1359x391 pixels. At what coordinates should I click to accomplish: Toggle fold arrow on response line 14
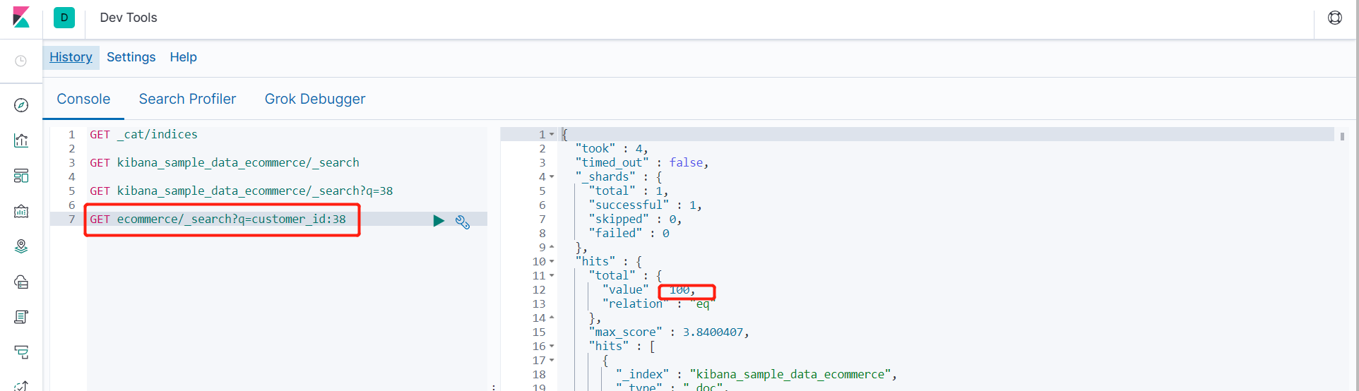pyautogui.click(x=552, y=318)
